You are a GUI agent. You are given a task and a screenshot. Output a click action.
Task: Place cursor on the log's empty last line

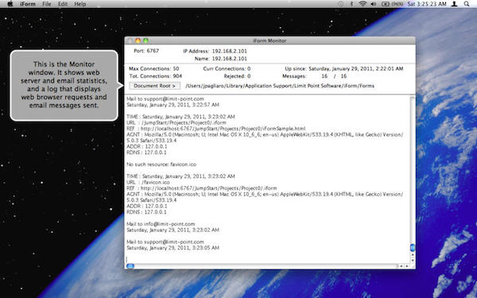point(268,259)
